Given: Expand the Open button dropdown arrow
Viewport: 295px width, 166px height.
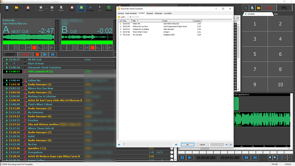Looking at the screenshot, I should coord(22,8).
